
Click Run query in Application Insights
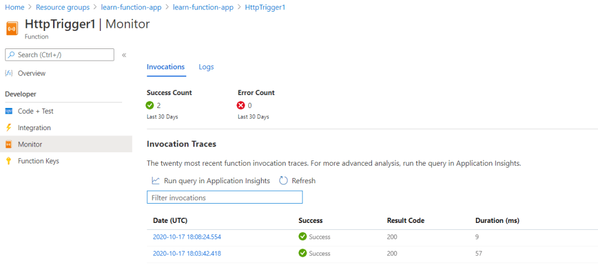(217, 181)
